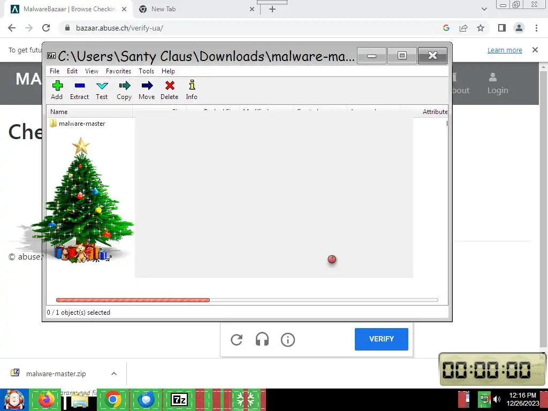
Task: Expand the tab search dropdown arrow
Action: point(484,9)
